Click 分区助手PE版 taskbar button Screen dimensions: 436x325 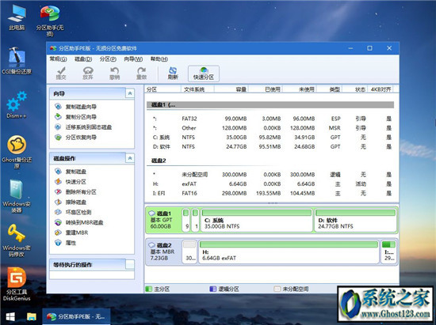point(76,316)
